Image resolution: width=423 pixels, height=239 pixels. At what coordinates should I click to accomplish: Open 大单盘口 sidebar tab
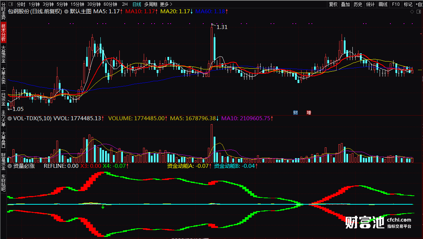click(3, 140)
